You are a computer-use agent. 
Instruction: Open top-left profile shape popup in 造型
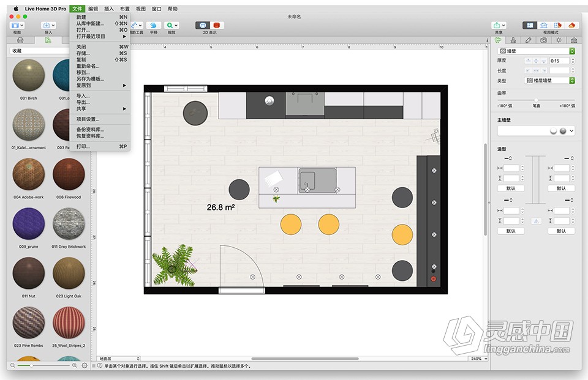508,158
